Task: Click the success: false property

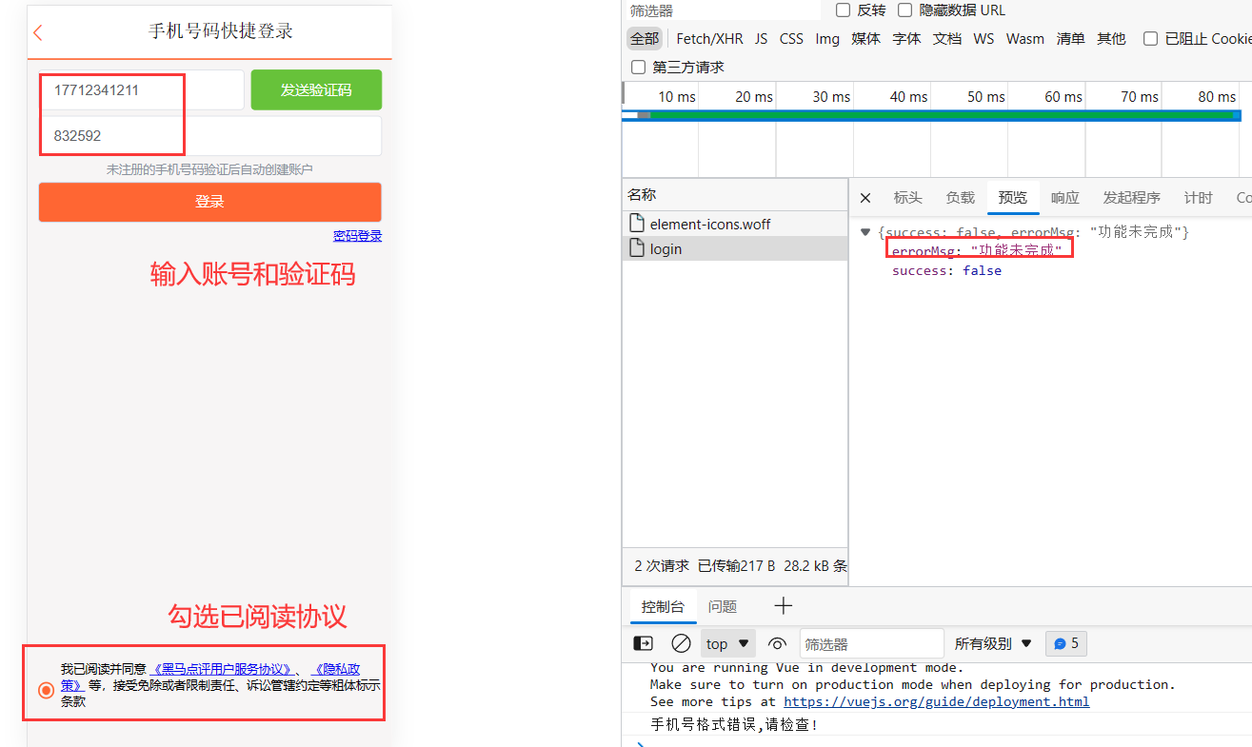Action: (x=946, y=270)
